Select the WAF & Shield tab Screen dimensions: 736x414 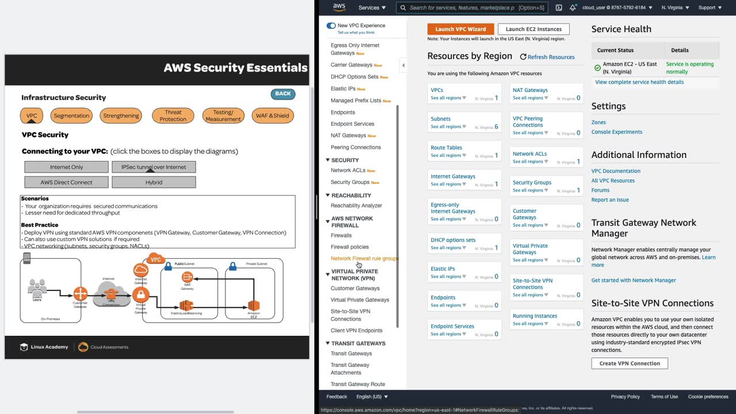[x=273, y=116]
